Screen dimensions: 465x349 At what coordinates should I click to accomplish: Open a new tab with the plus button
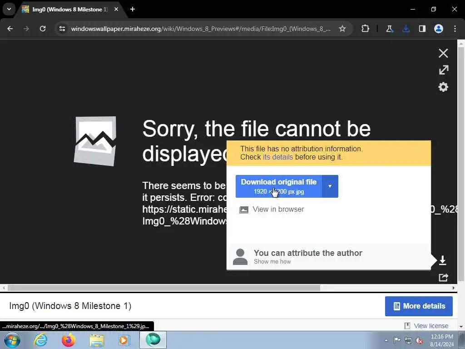tap(133, 9)
